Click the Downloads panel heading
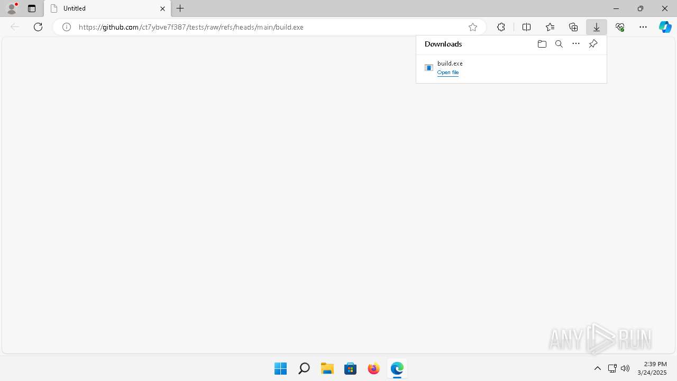 [x=443, y=44]
